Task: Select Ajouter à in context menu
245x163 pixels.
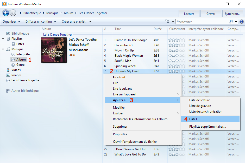Action: click(x=142, y=100)
